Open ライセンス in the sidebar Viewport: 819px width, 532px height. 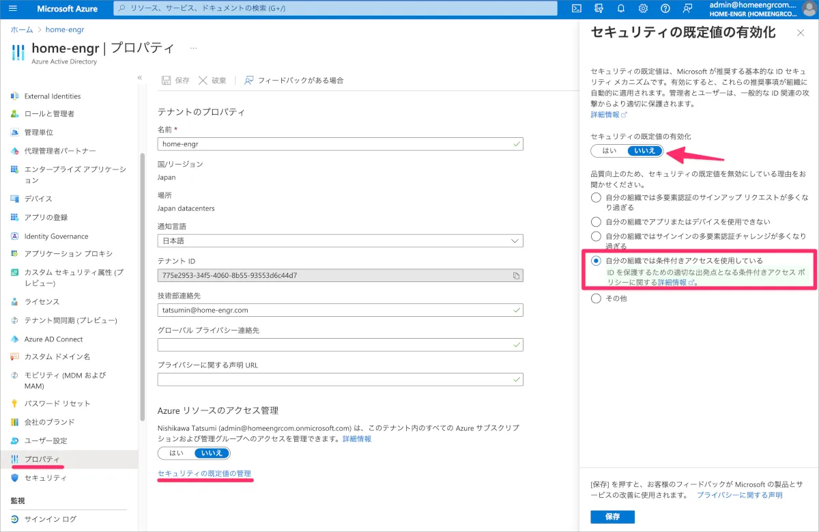[42, 302]
